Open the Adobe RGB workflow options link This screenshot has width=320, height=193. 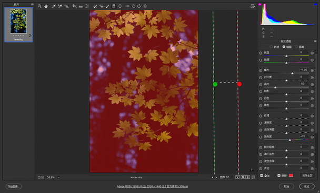(152, 186)
